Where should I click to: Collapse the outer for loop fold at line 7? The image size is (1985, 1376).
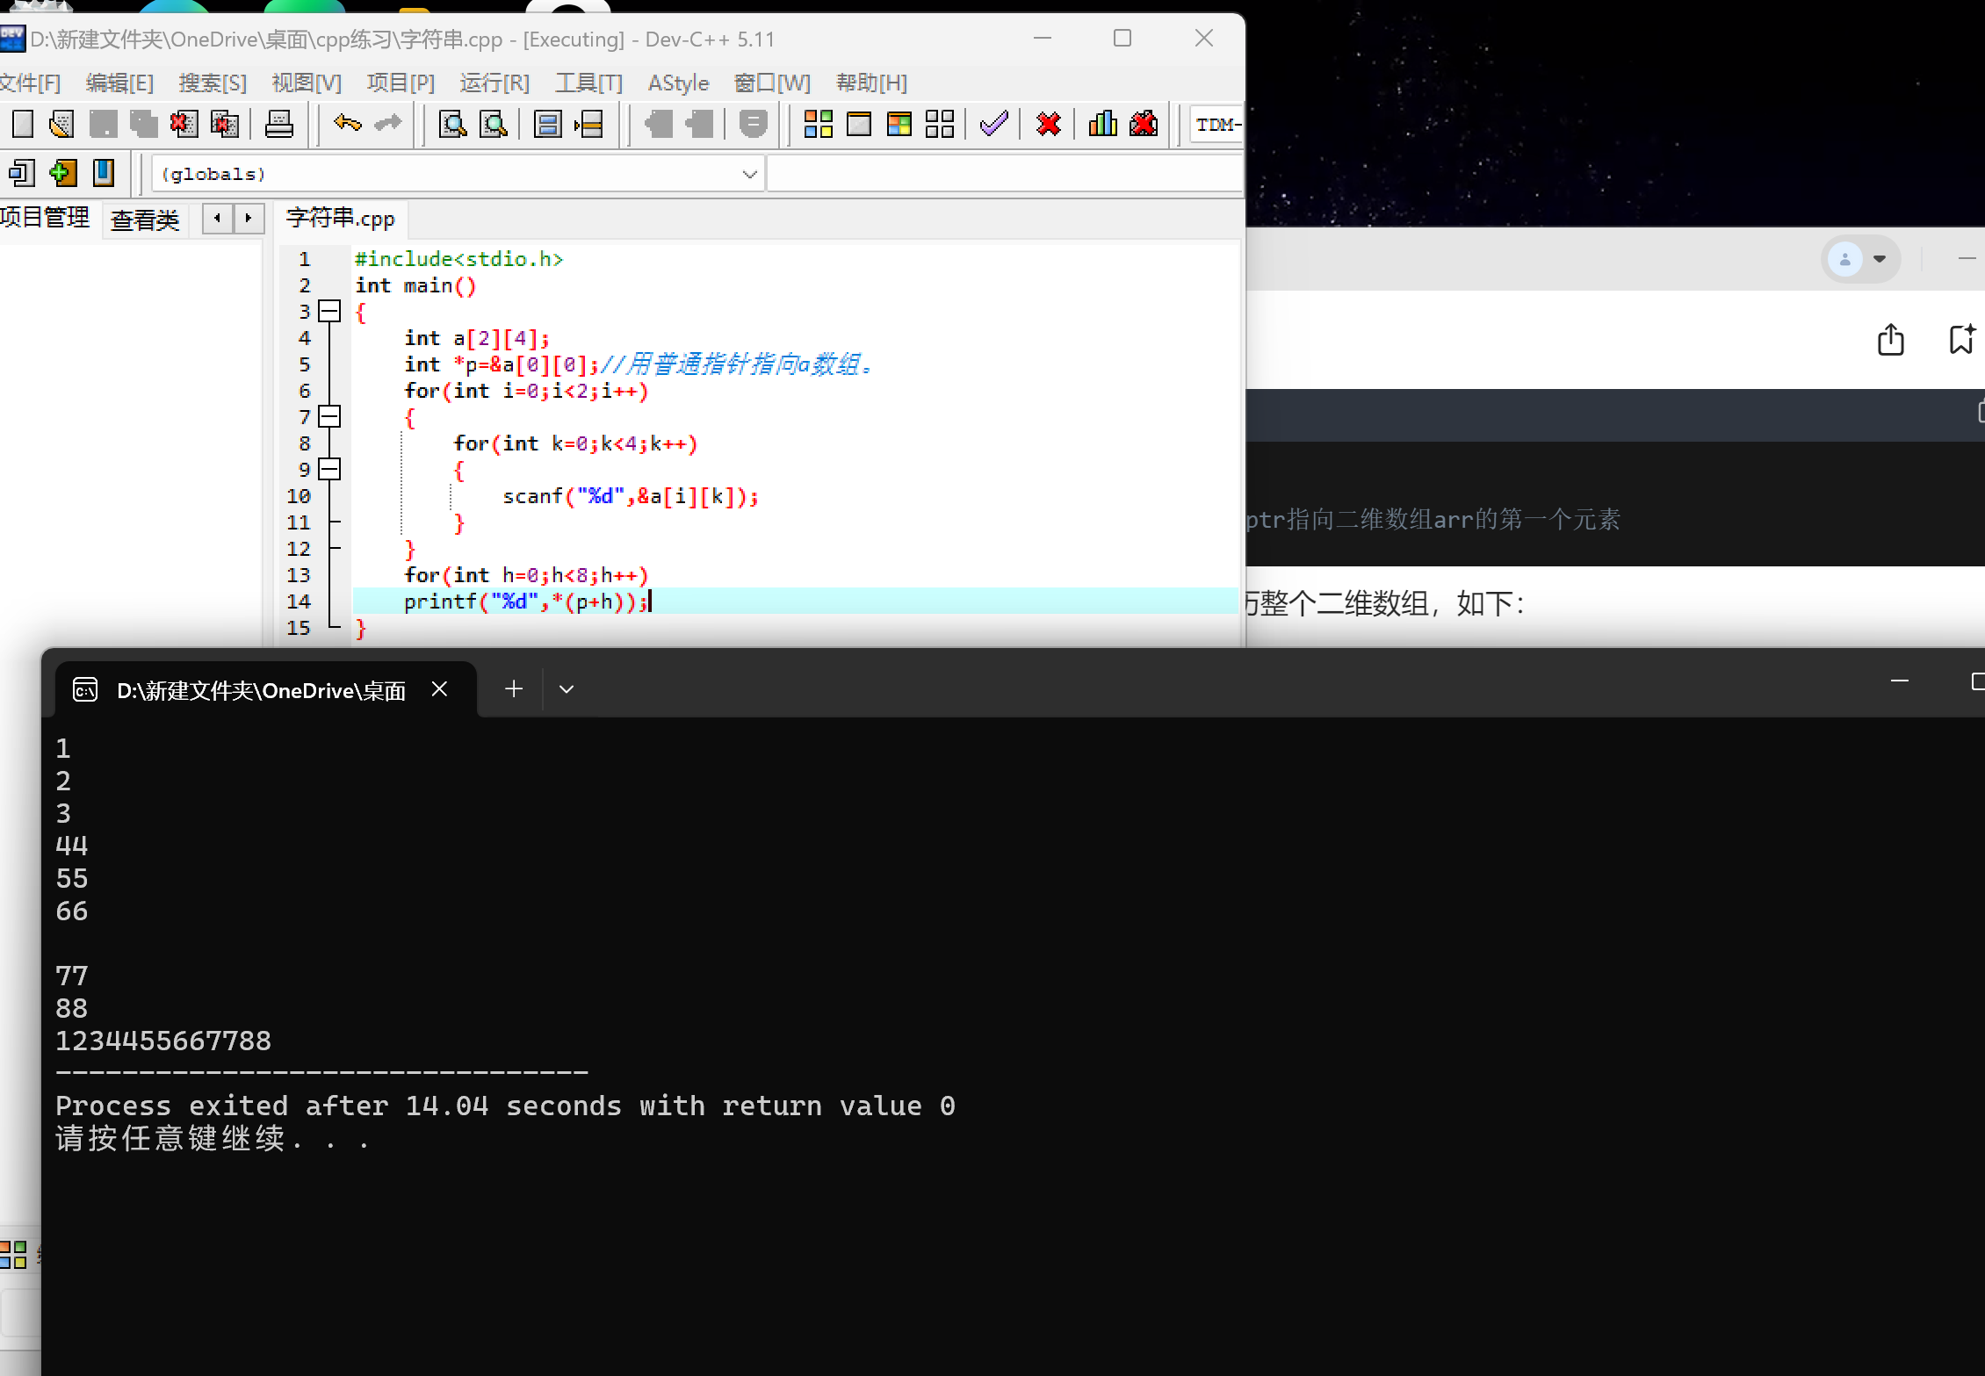[329, 416]
